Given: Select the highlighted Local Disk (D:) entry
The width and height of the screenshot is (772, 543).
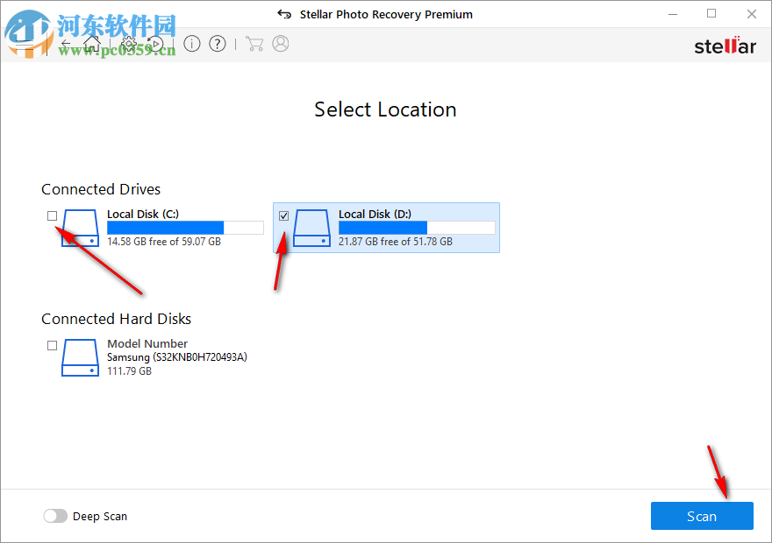Looking at the screenshot, I should [x=386, y=228].
